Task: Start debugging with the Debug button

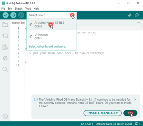Action: point(21,15)
